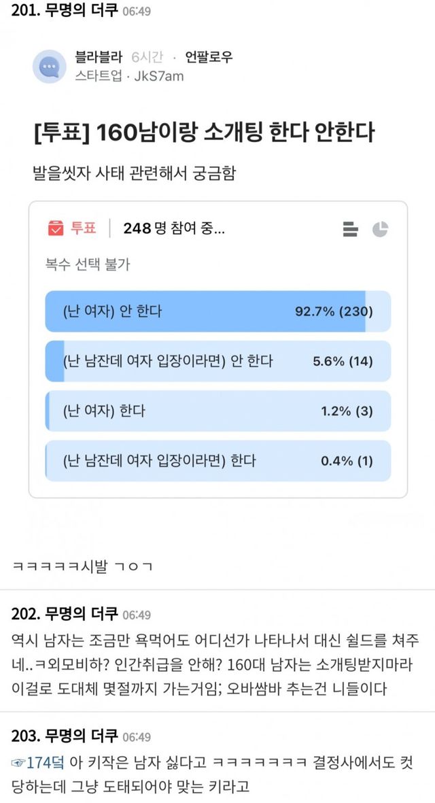Click the red 투표 ballot icon

(56, 228)
